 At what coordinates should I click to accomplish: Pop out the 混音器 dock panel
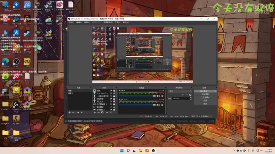pyautogui.click(x=165, y=88)
